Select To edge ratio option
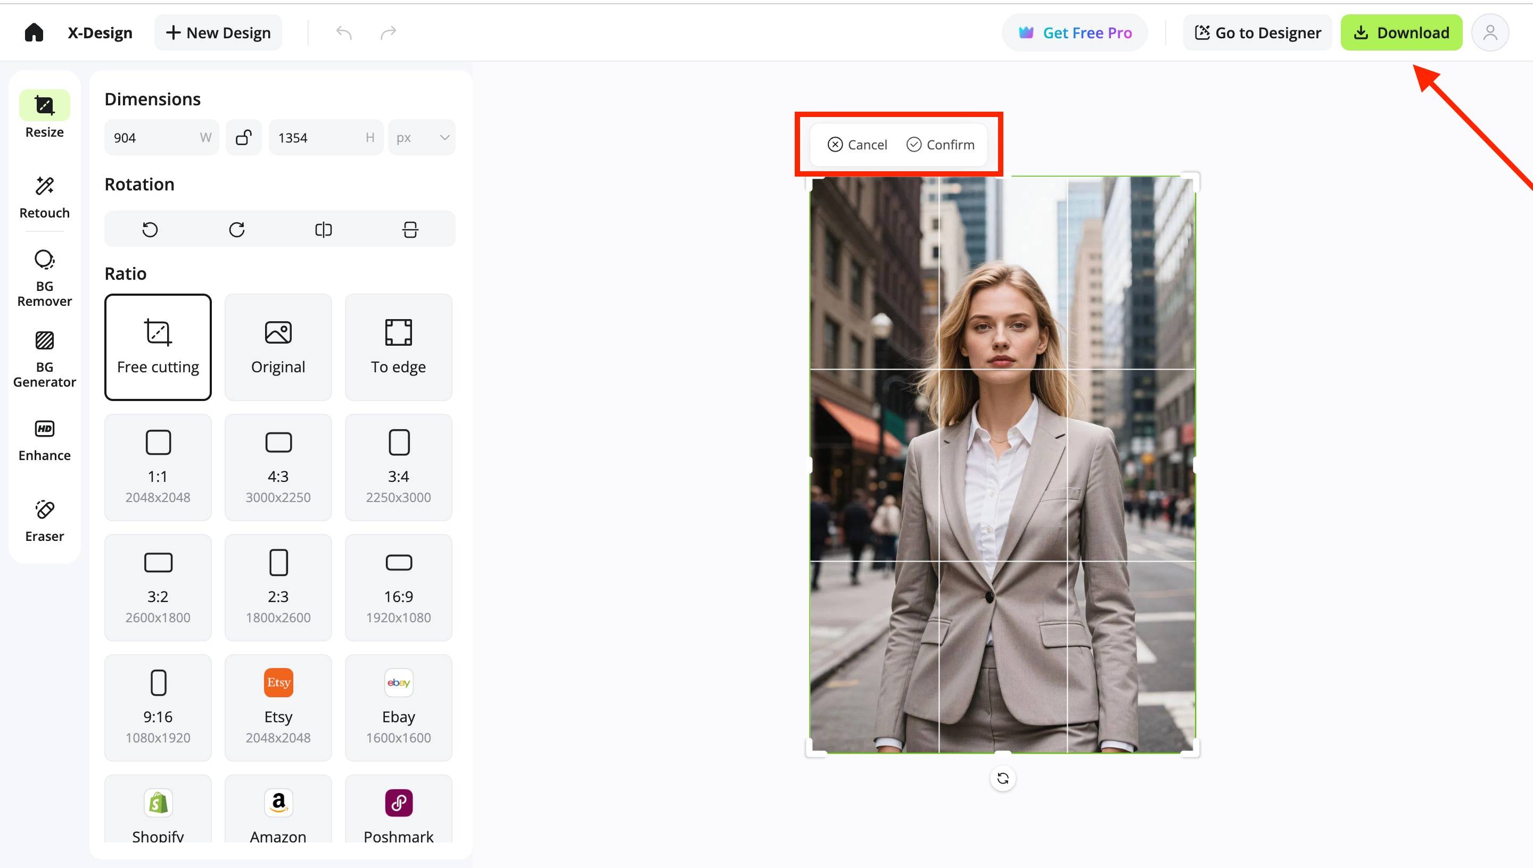This screenshot has width=1533, height=868. [x=399, y=347]
